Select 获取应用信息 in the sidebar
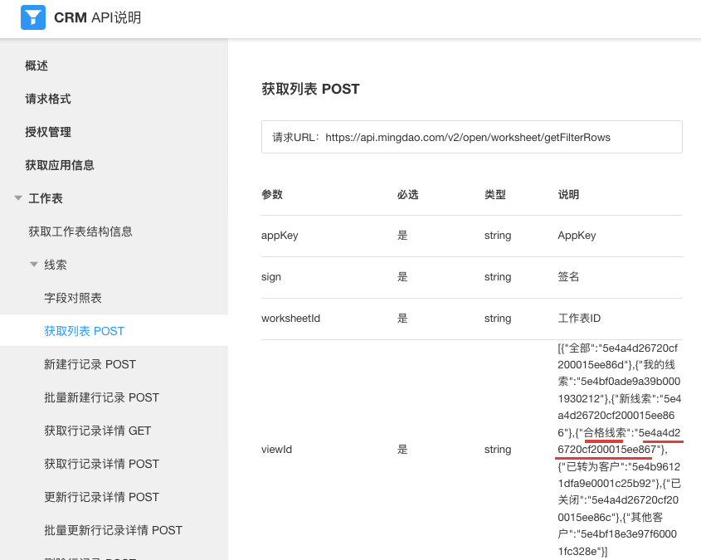701x560 pixels. tap(60, 165)
